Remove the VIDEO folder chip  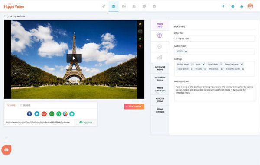tap(186, 52)
